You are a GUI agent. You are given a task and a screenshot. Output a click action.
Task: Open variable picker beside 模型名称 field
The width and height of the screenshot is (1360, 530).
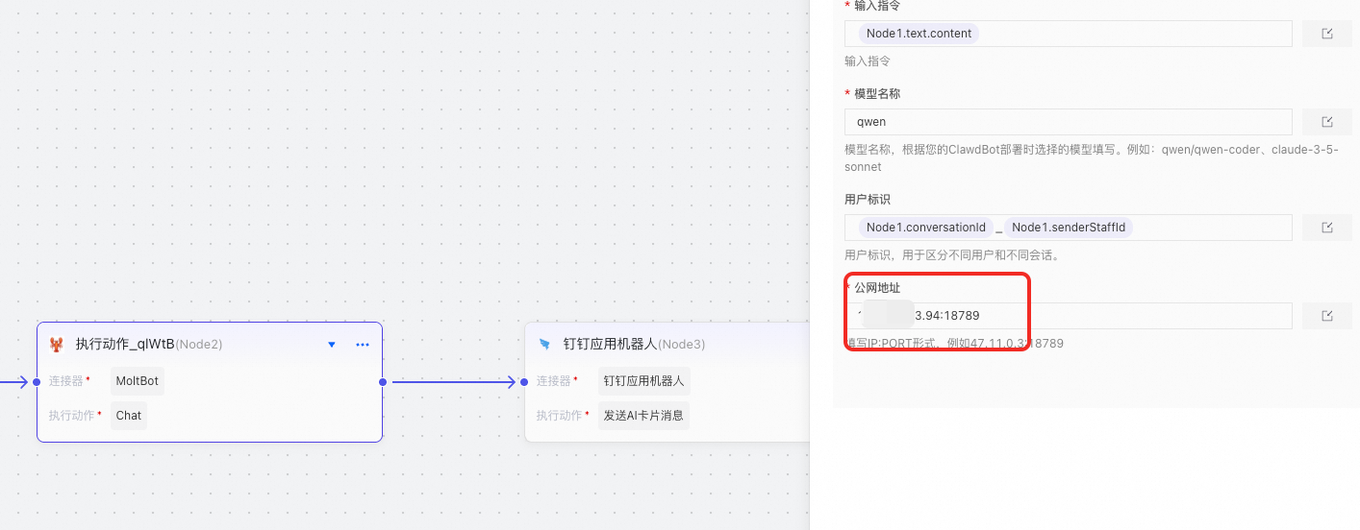[x=1326, y=122]
